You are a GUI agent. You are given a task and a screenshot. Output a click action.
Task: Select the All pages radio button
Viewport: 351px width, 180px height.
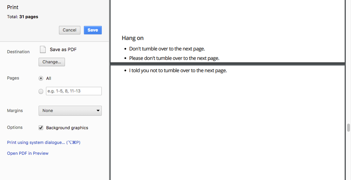coord(41,78)
